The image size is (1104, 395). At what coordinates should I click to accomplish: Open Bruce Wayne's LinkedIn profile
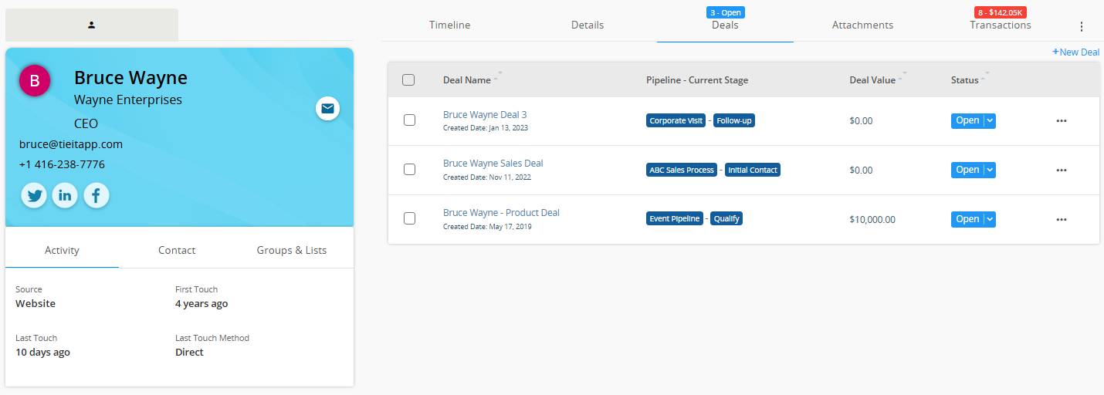pyautogui.click(x=65, y=196)
